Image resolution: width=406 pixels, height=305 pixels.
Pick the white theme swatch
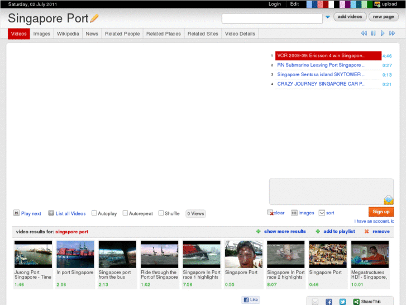pyautogui.click(x=331, y=4)
